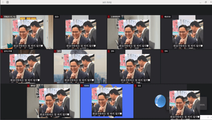Select video tile with city skyline background
Viewport: 212px width, 120px height.
click(x=80, y=67)
